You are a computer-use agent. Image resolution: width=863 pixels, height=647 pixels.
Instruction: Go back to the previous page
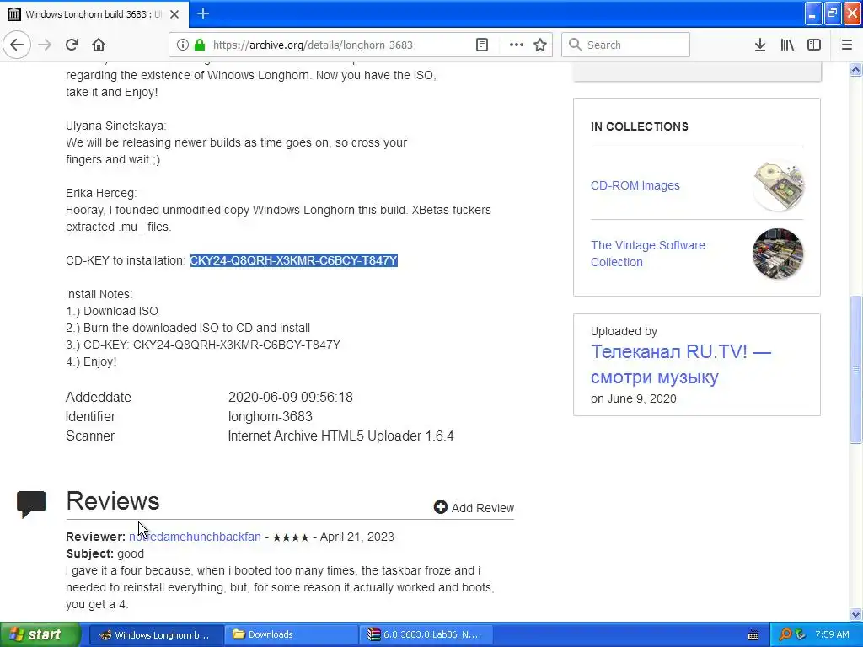(x=17, y=45)
